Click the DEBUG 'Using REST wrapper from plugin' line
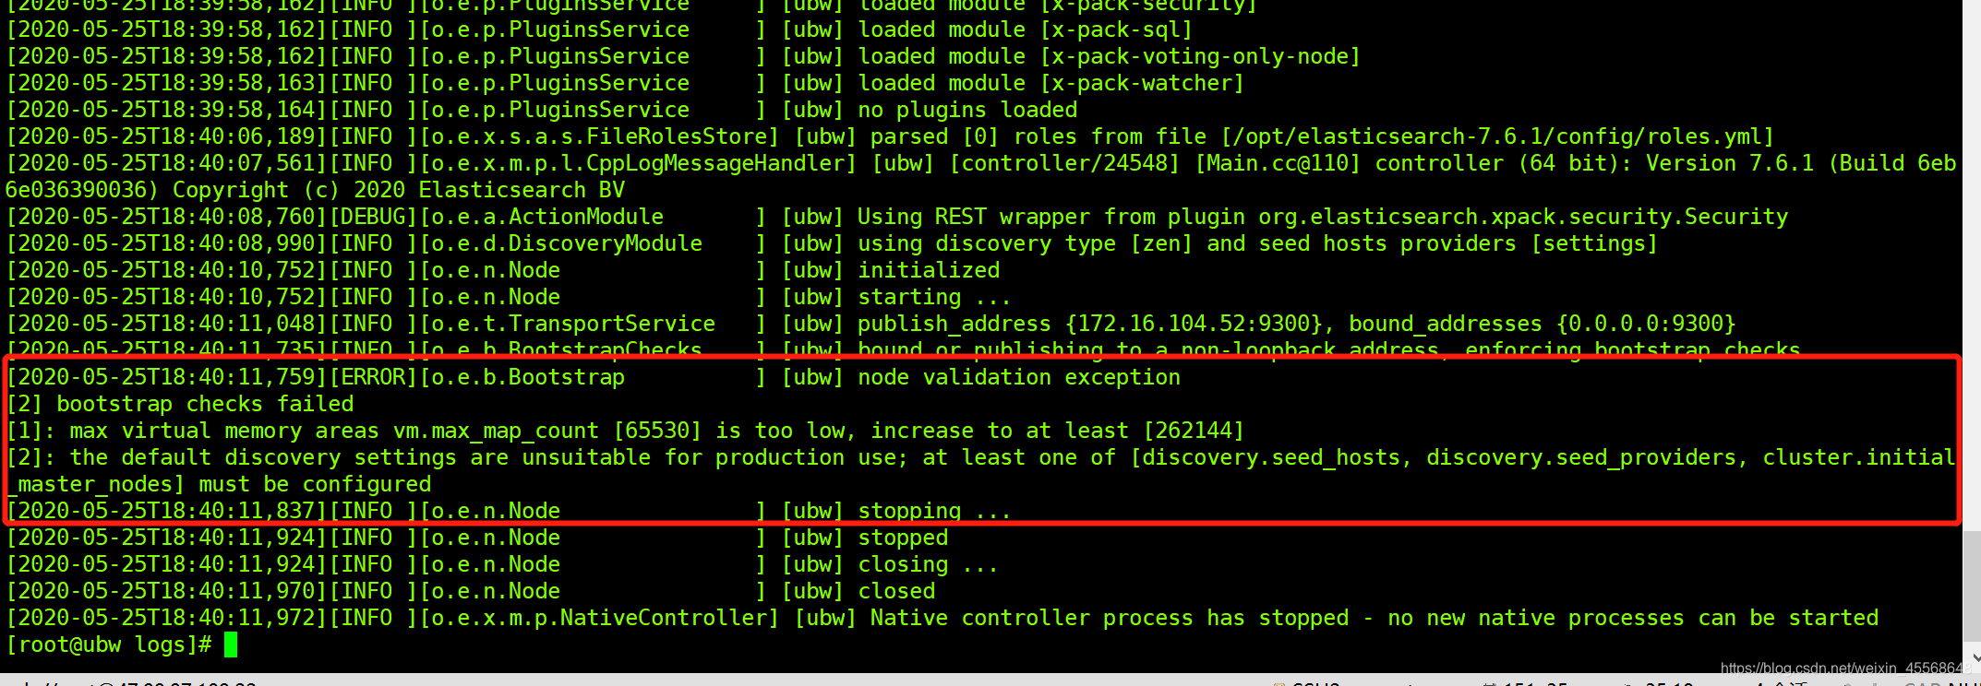 [897, 217]
